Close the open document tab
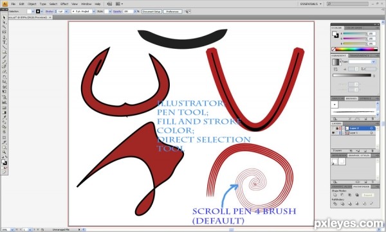The image size is (386, 232). (x=50, y=17)
